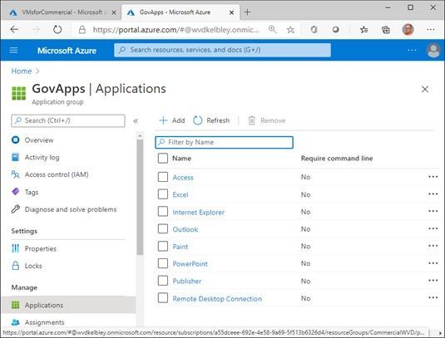Check the PowerPoint row checkbox
Image resolution: width=445 pixels, height=338 pixels.
163,263
